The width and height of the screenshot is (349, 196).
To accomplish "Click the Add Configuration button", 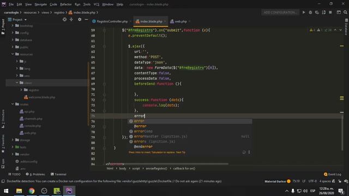I will (x=280, y=13).
